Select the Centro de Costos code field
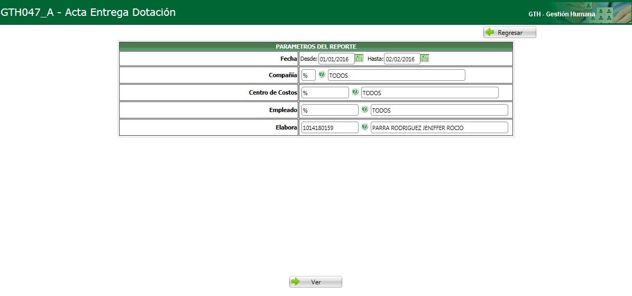 pos(325,92)
